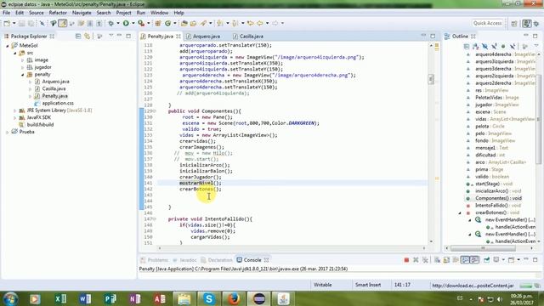Image resolution: width=544 pixels, height=306 pixels.
Task: Toggle Show Console on standard error change
Action: point(474,260)
